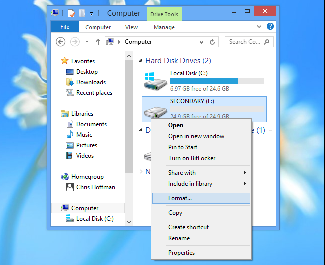Click the Libraries folder icon
This screenshot has height=265, width=325.
pyautogui.click(x=65, y=114)
